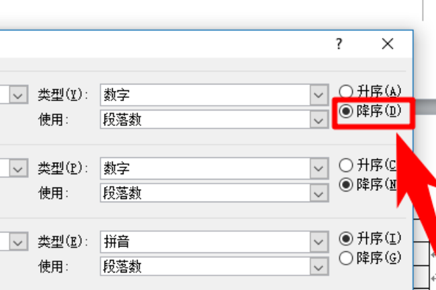
Task: Open the second keyword dropdown left of 类型(P)
Action: [x=17, y=168]
